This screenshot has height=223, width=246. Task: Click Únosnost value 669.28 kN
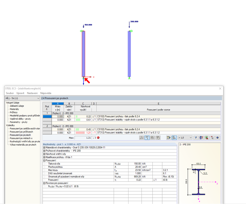pos(135,177)
